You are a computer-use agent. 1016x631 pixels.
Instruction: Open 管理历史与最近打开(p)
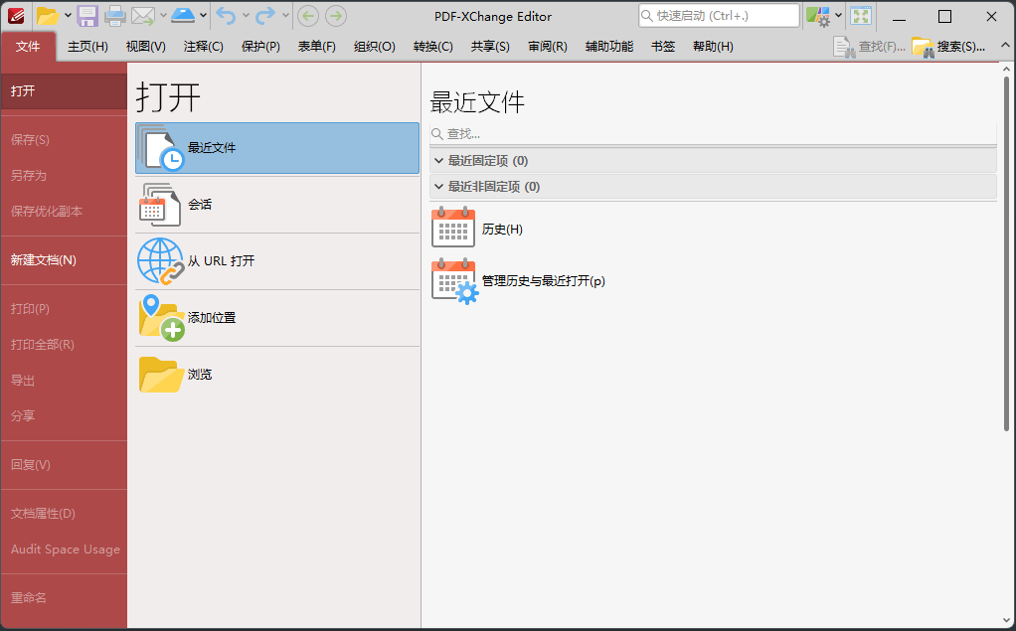pyautogui.click(x=543, y=281)
